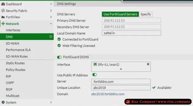The image size is (193, 106).
Task: Click the Security Fabric icon
Action: [x=3, y=11]
